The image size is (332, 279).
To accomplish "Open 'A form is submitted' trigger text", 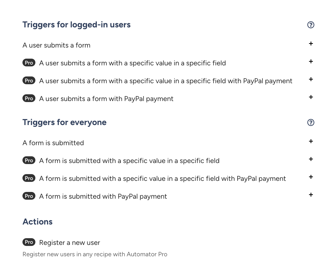I will pyautogui.click(x=53, y=143).
